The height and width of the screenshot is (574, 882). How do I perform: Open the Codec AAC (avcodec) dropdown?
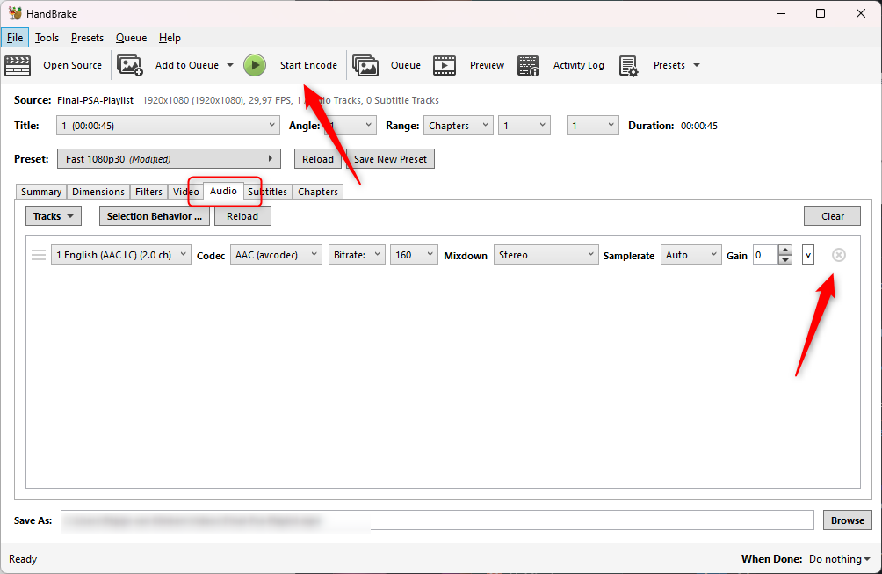click(277, 255)
